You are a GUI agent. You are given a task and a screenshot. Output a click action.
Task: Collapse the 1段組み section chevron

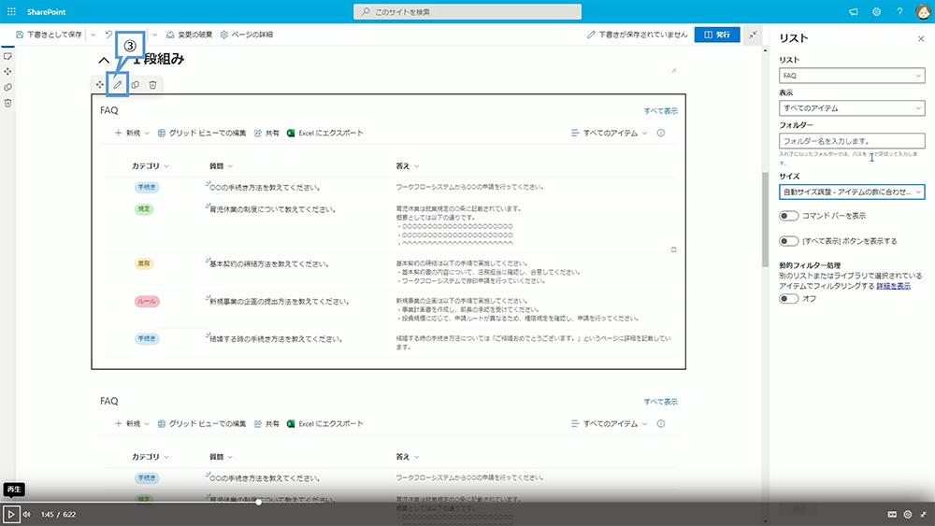(x=104, y=60)
